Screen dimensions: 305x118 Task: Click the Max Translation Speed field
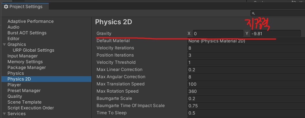[246, 84]
